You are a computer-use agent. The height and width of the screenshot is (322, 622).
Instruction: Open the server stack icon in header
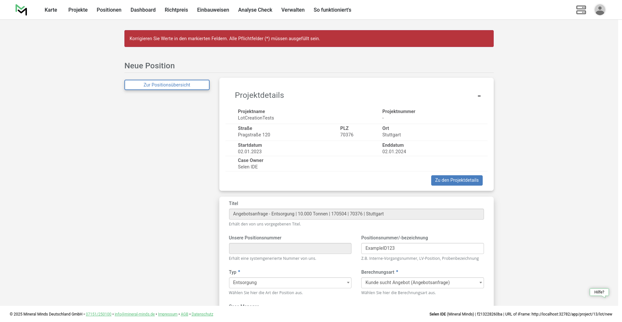click(581, 10)
